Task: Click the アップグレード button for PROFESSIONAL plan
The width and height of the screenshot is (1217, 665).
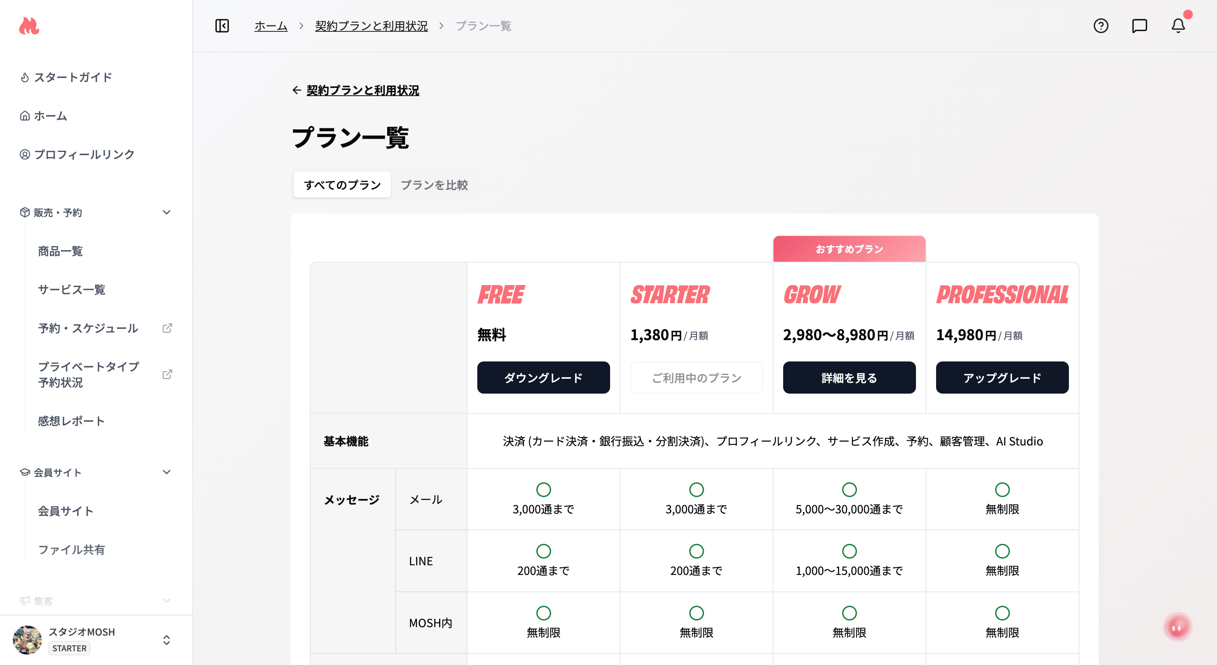Action: 1002,378
